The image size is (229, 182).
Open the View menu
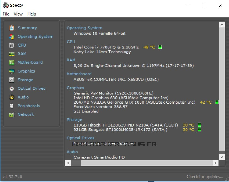18,14
